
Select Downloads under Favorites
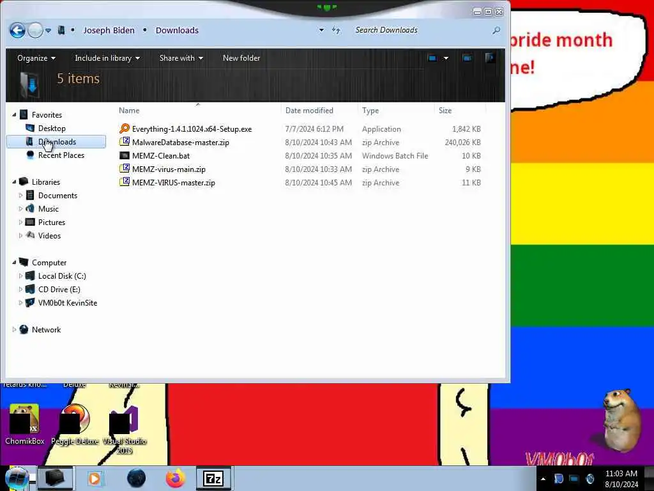(56, 142)
